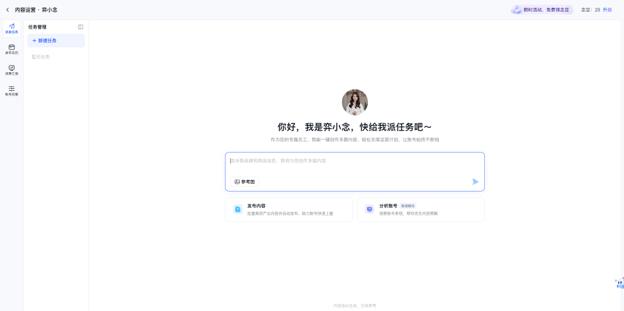Go to the 成果汇报 report section

click(12, 70)
